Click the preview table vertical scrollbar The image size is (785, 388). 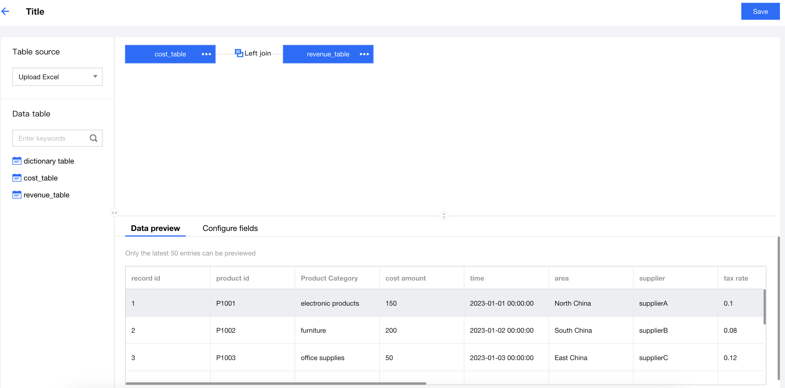764,307
